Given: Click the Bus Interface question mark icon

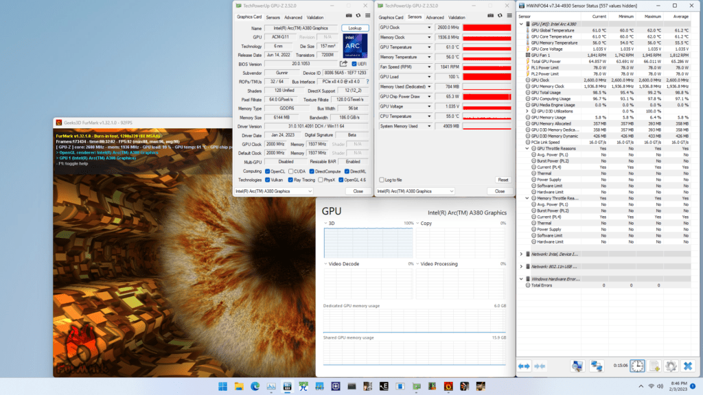Looking at the screenshot, I should pyautogui.click(x=368, y=82).
